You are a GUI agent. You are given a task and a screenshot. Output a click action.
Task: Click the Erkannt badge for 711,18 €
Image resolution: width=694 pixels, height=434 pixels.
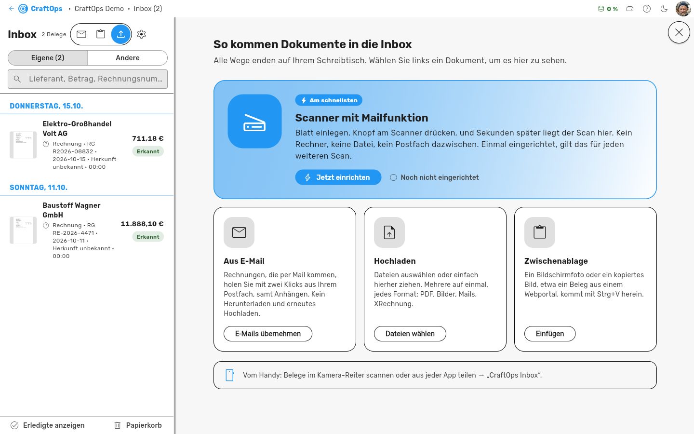[x=148, y=151]
